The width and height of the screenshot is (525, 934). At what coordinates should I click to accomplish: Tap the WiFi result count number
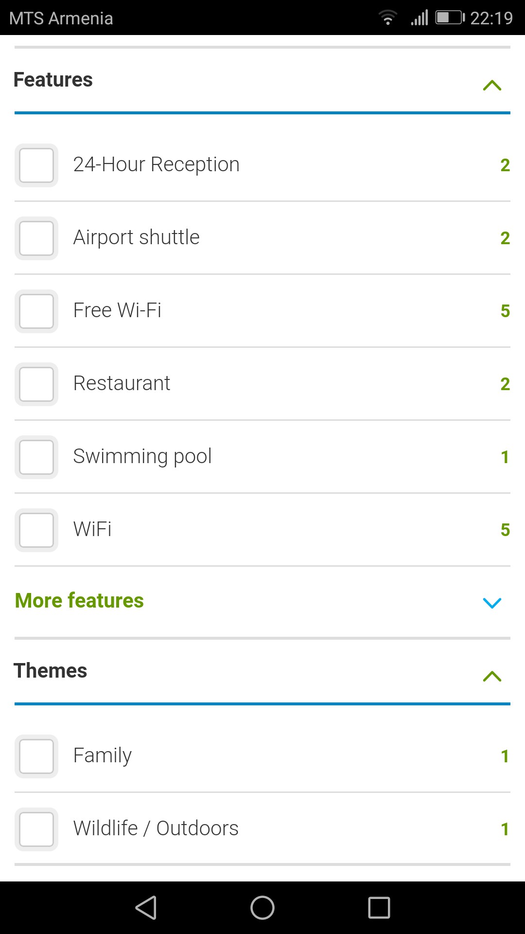click(x=505, y=530)
